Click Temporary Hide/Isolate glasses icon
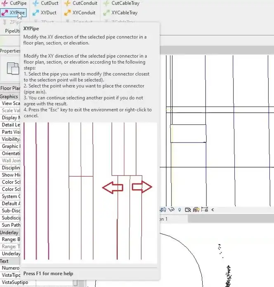 pyautogui.click(x=171, y=210)
